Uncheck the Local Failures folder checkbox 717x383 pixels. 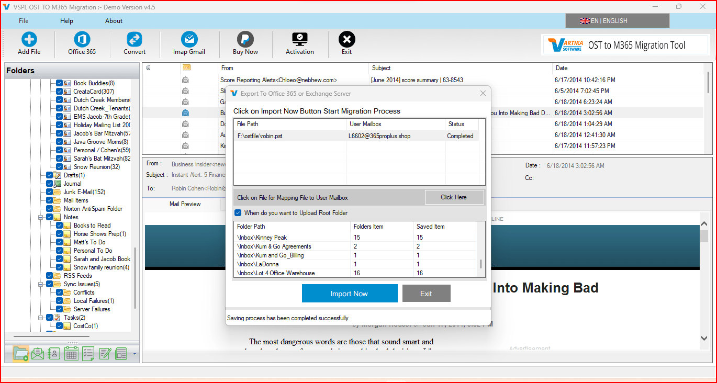click(60, 301)
